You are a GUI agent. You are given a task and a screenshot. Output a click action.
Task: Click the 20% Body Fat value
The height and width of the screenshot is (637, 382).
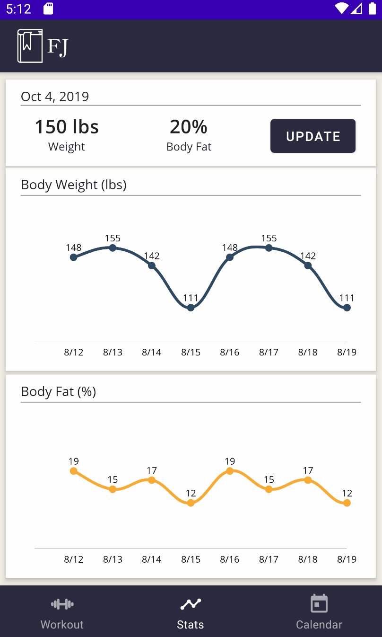click(189, 126)
